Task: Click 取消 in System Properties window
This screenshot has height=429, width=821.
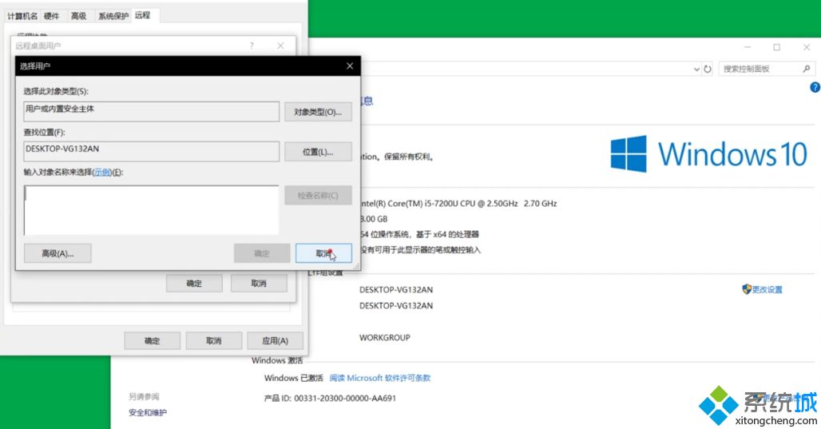Action: [x=213, y=341]
